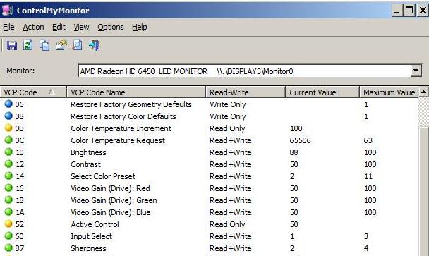Image resolution: width=429 pixels, height=256 pixels.
Task: Click the green ball next to code 14
Action: 8,176
